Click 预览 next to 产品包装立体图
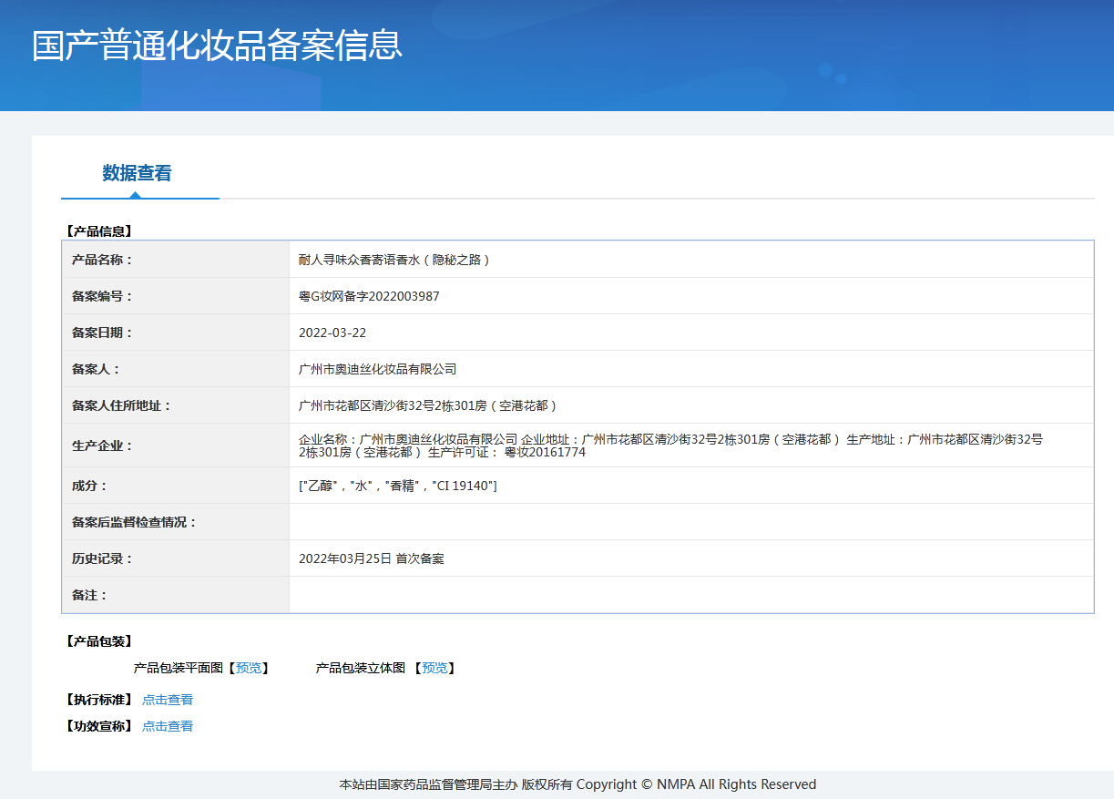The height and width of the screenshot is (799, 1114). point(435,667)
